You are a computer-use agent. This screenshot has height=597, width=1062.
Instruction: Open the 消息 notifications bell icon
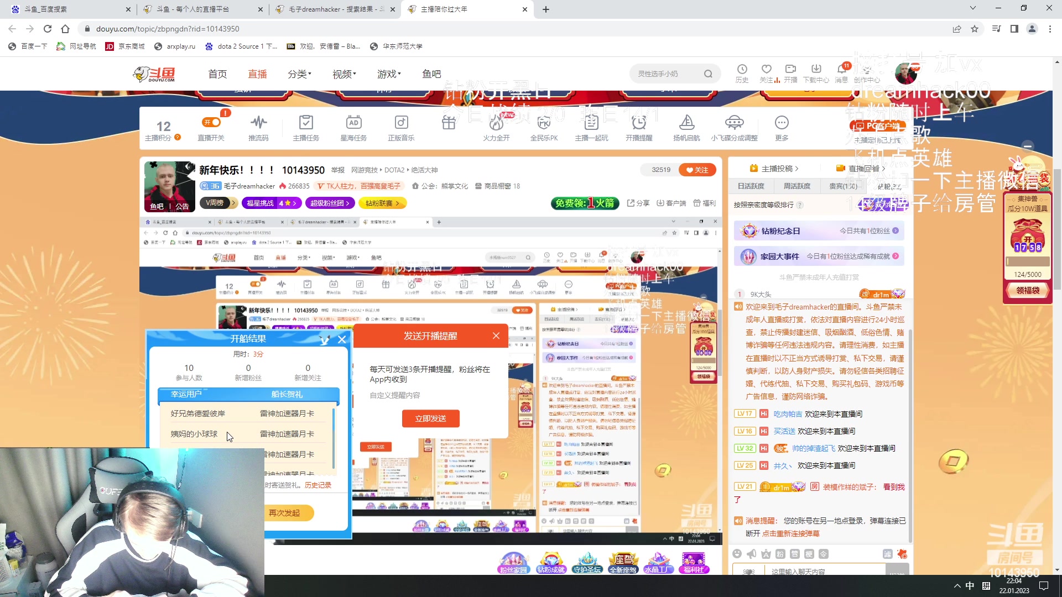click(841, 69)
